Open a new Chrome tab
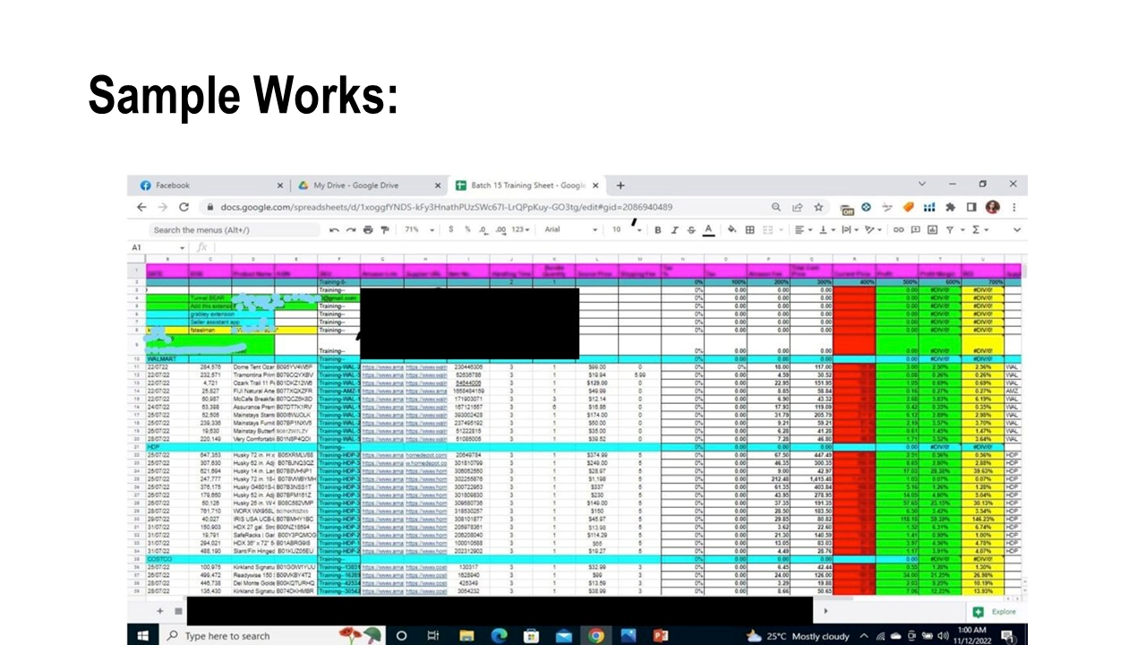The width and height of the screenshot is (1146, 645). (x=620, y=185)
